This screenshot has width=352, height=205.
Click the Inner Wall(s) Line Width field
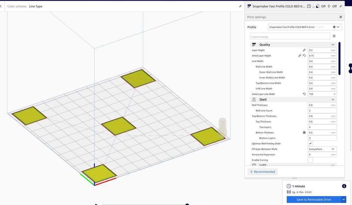(x=322, y=77)
